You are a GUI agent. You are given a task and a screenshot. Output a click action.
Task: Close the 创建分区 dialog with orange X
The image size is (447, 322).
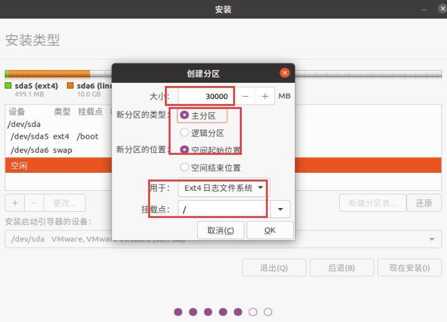285,73
